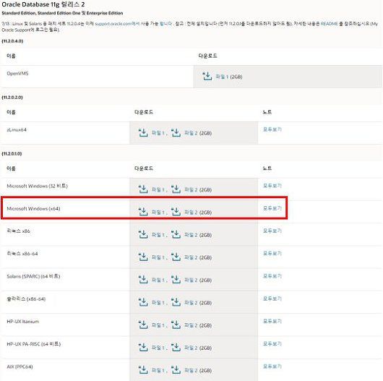This screenshot has height=381, width=383.
Task: Click 솔라리스 (x86-64) 파일 1 download icon
Action: (x=143, y=302)
